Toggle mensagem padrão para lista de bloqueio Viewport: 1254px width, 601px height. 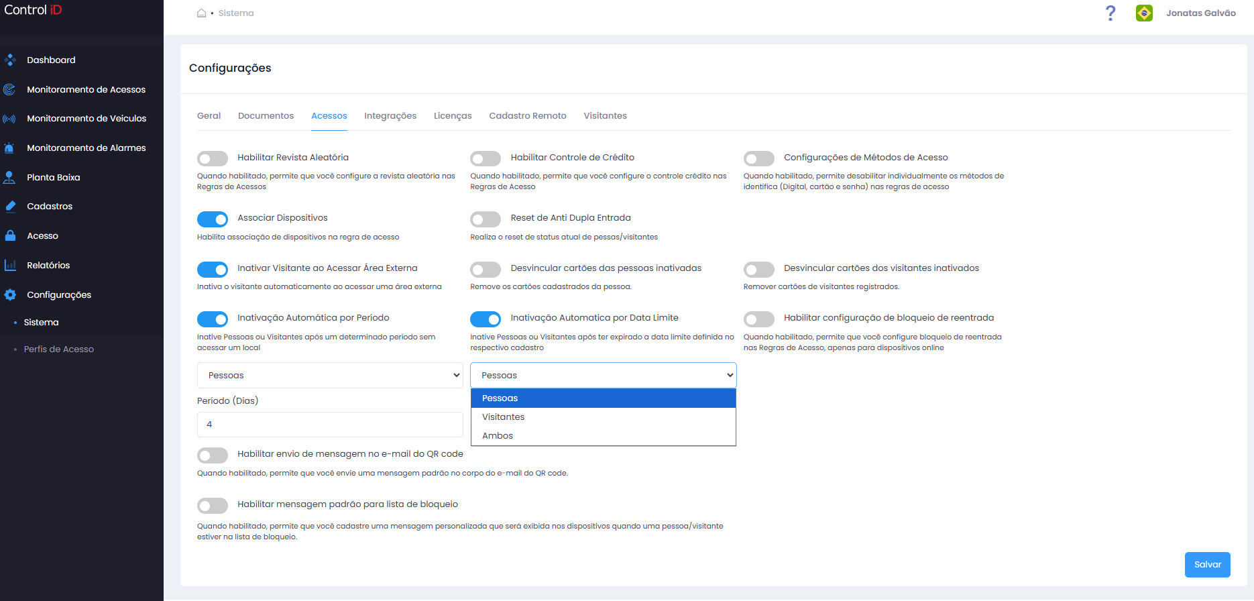[x=213, y=506]
